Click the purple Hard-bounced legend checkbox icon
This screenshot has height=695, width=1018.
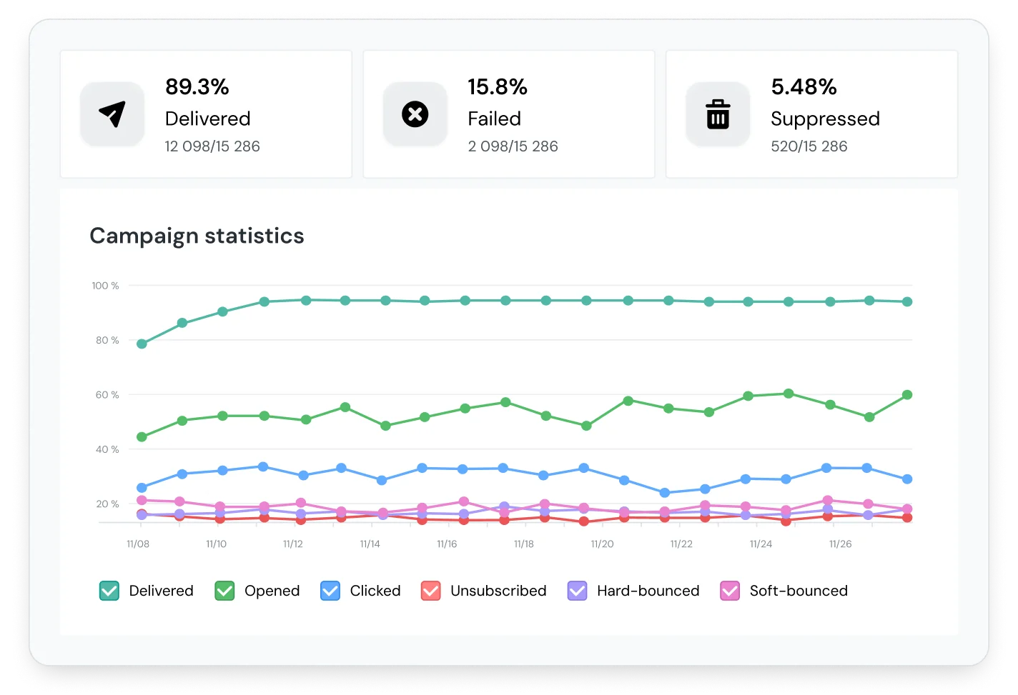[x=575, y=591]
